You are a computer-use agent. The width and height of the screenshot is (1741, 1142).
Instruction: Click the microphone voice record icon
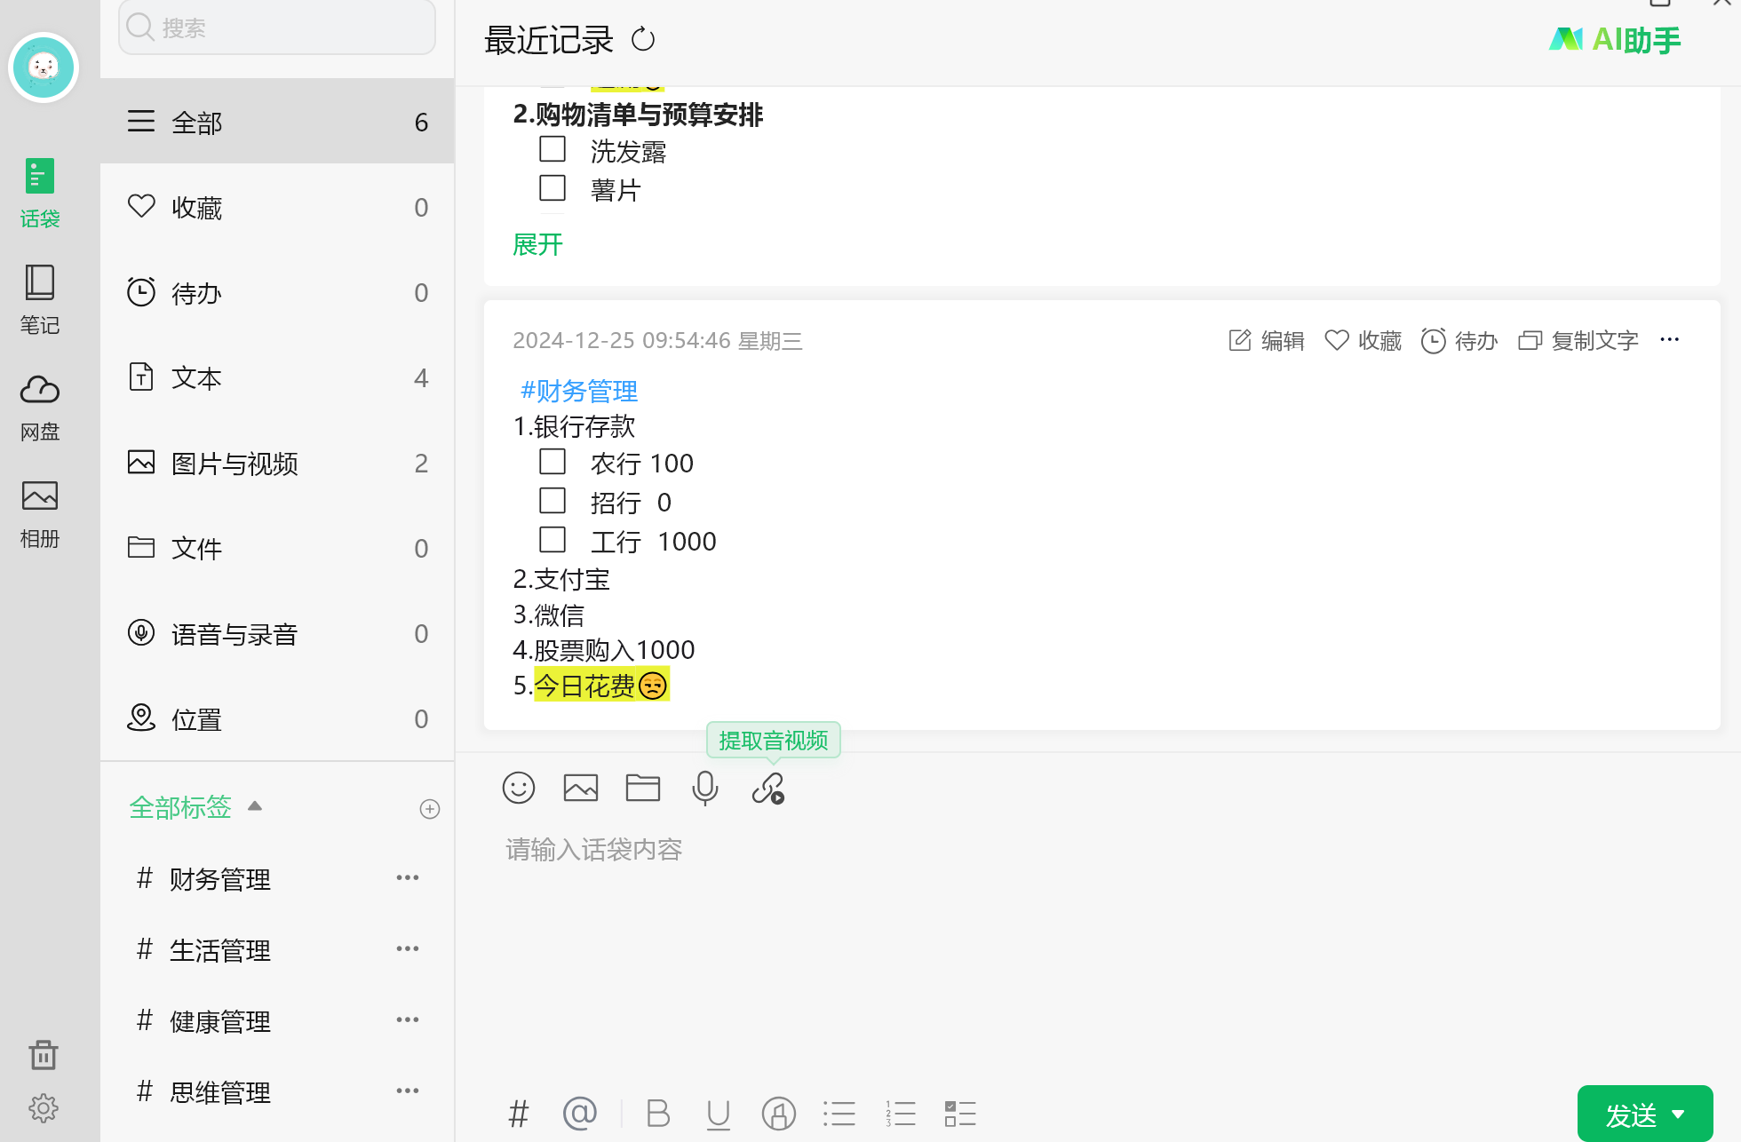pyautogui.click(x=704, y=788)
